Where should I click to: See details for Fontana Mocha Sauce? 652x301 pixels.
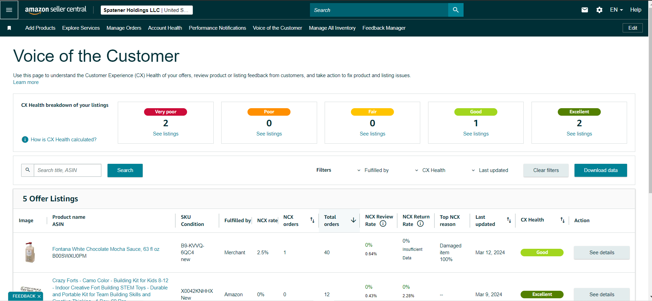tap(601, 253)
